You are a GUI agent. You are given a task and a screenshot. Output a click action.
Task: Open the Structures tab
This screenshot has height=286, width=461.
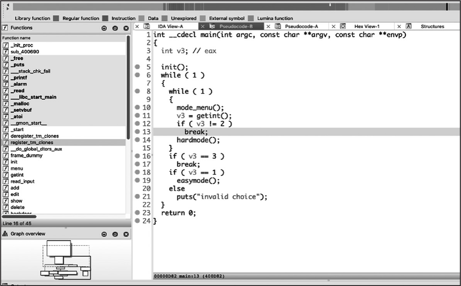tap(432, 27)
